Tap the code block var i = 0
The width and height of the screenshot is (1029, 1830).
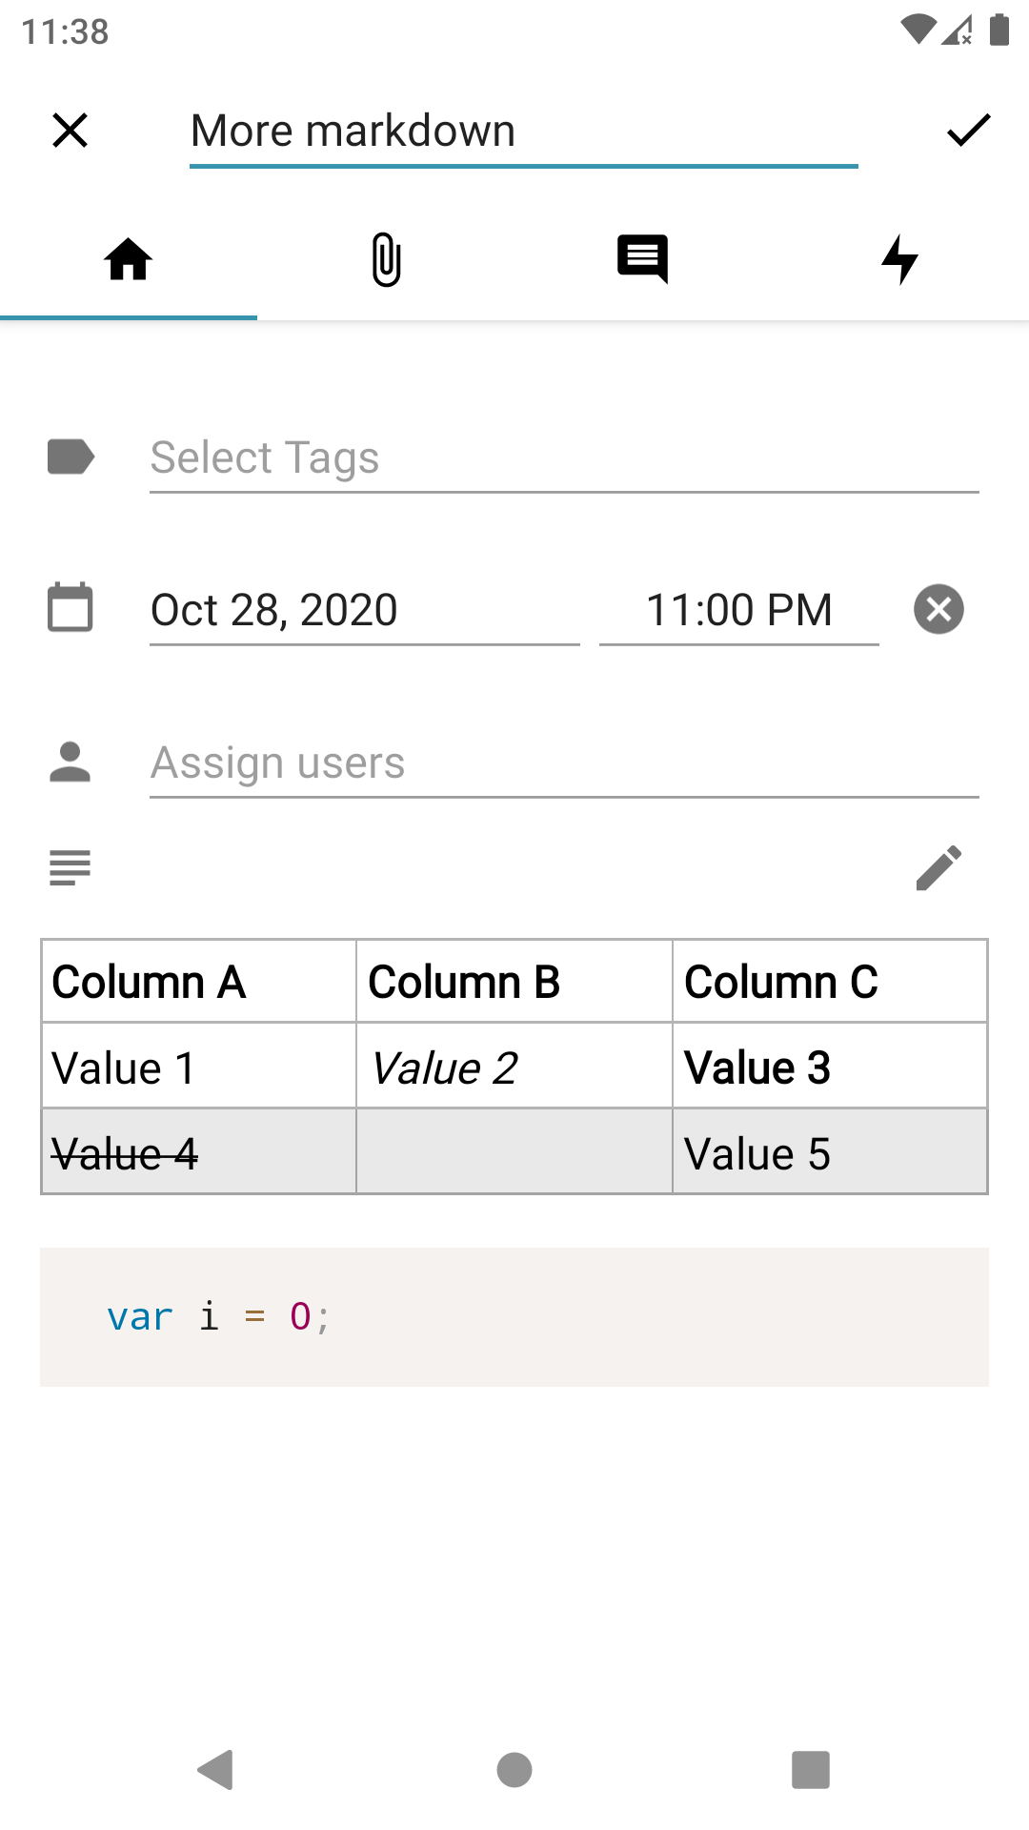[514, 1317]
